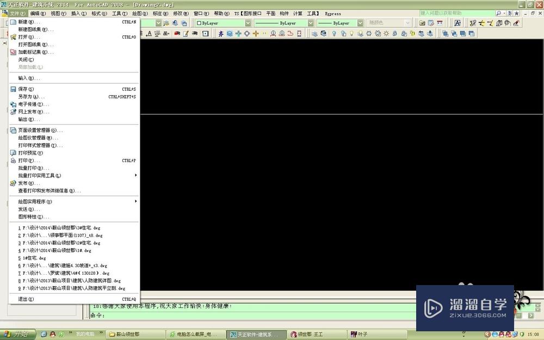The width and height of the screenshot is (544, 340).
Task: Choose 打开(O)... from the file menu
Action: tap(74, 37)
